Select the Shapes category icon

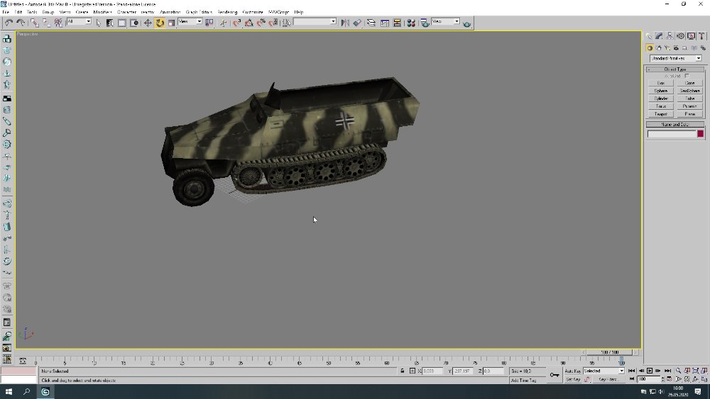[658, 48]
